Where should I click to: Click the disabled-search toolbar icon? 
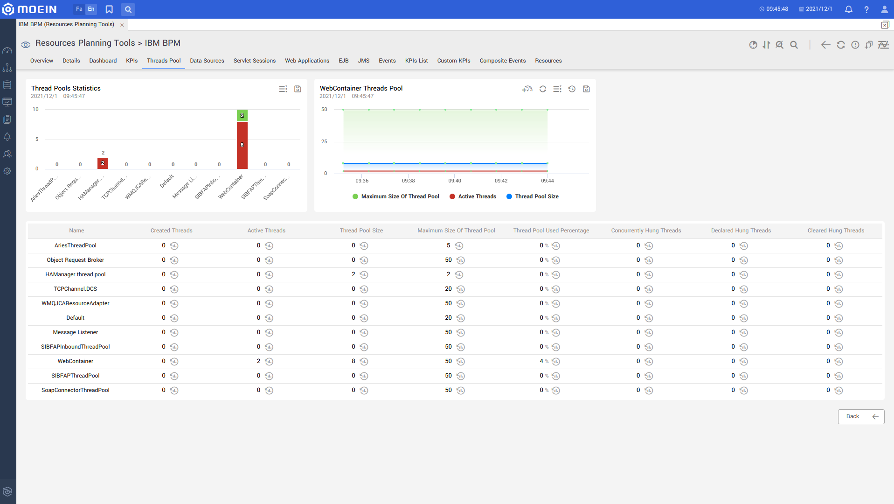click(779, 45)
